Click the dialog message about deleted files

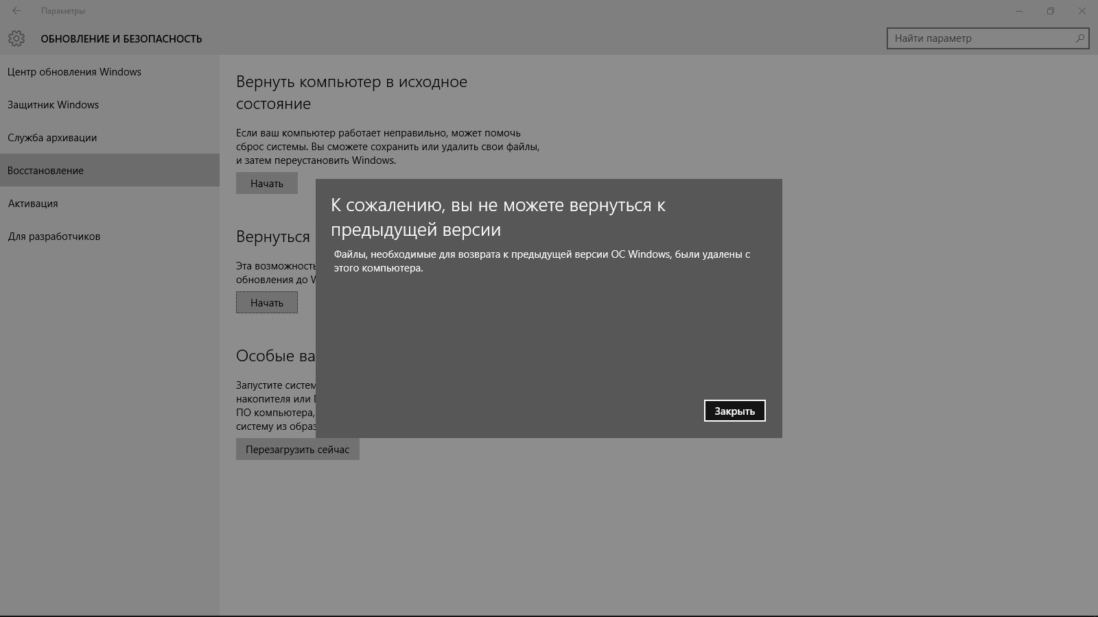tap(541, 261)
